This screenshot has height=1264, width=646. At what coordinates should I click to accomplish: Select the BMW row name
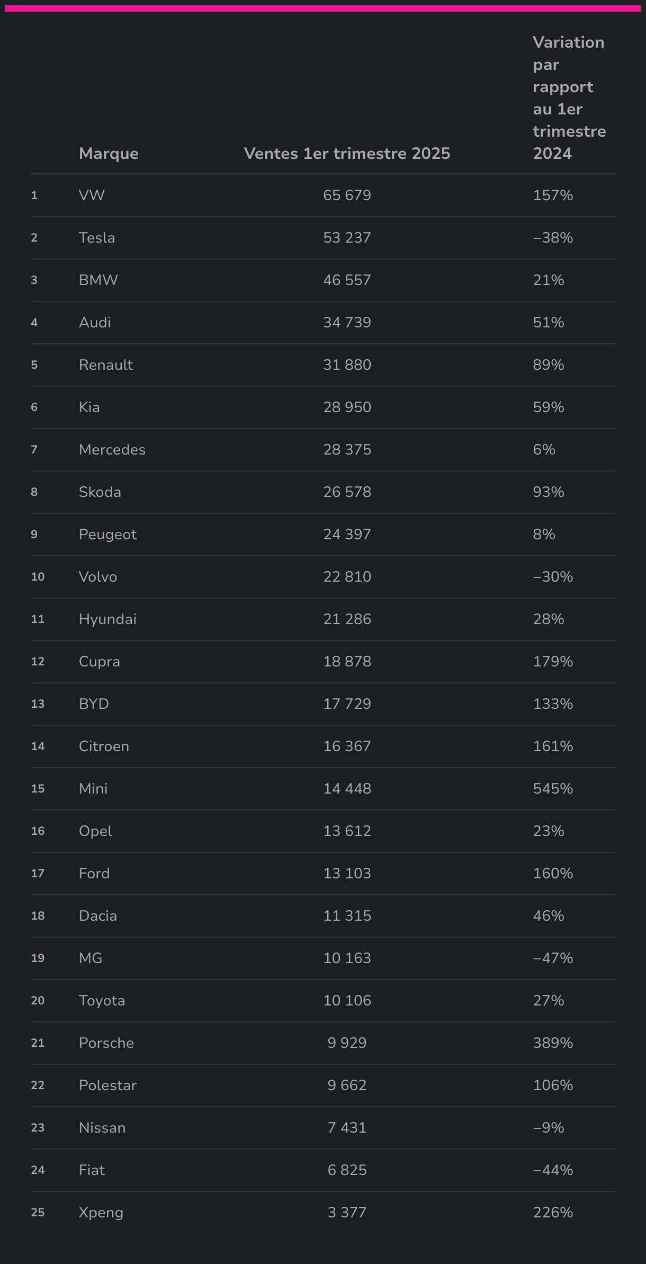click(98, 280)
